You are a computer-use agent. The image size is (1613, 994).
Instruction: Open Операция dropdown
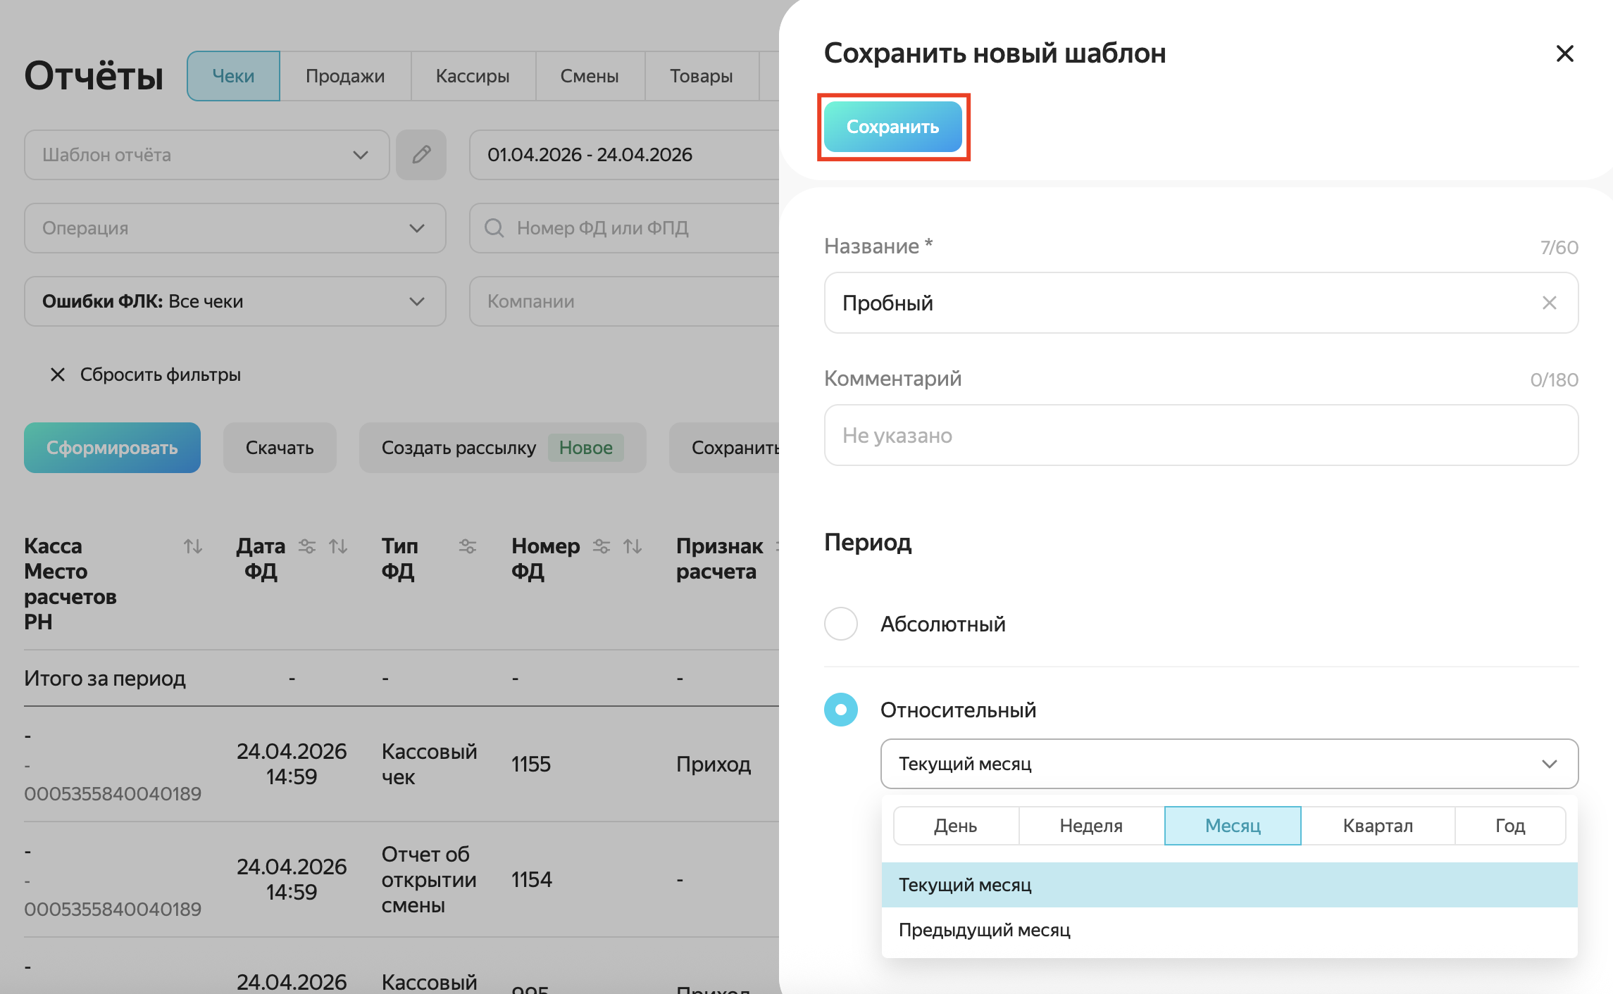pos(235,228)
